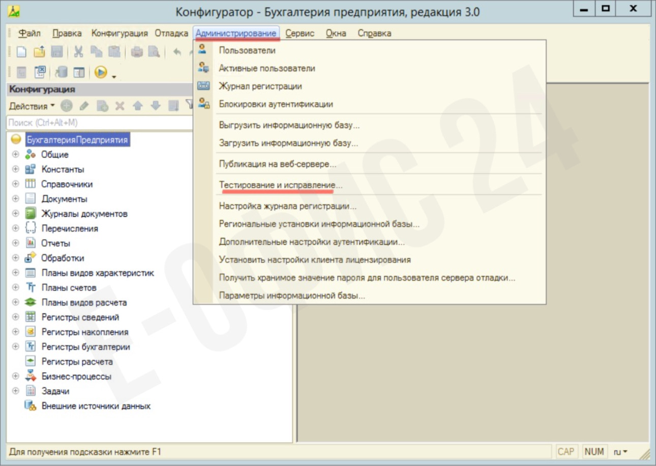656x466 pixels.
Task: Open the Сервис menu
Action: (300, 34)
